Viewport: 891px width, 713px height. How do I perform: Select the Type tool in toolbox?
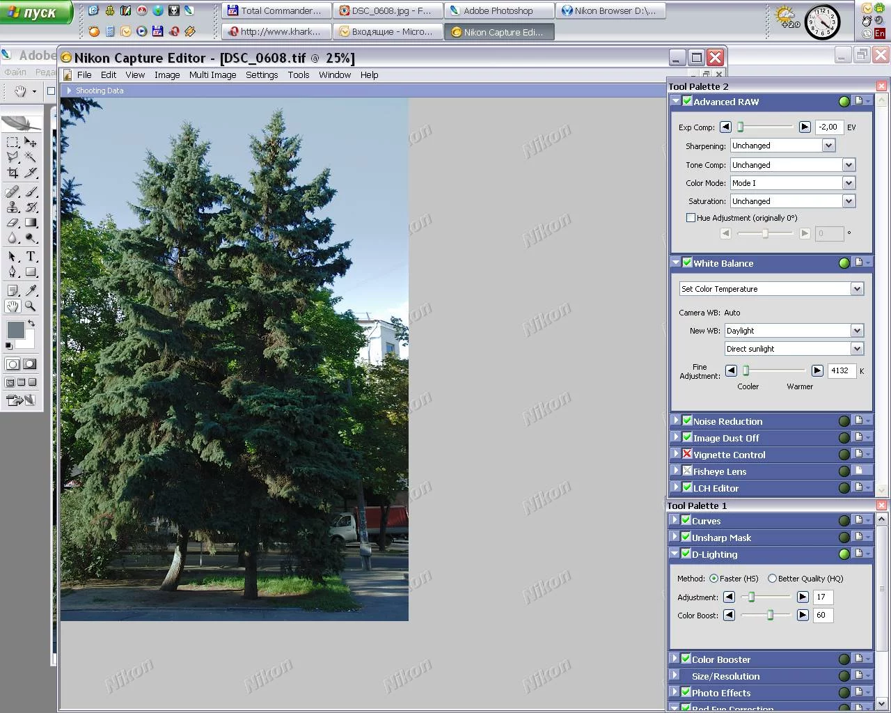(x=31, y=256)
